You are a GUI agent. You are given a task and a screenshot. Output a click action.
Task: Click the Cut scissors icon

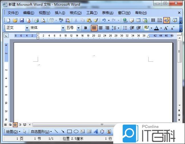coord(76,20)
